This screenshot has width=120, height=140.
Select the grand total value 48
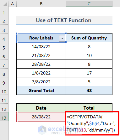coord(89,91)
